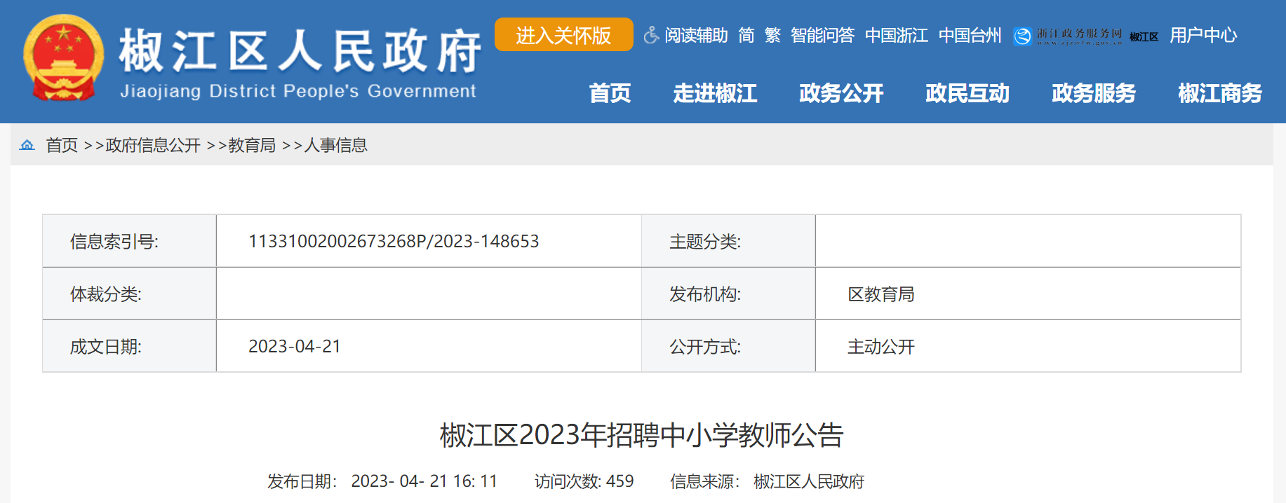Click 人事信息 in breadcrumb
The width and height of the screenshot is (1286, 503).
click(335, 145)
